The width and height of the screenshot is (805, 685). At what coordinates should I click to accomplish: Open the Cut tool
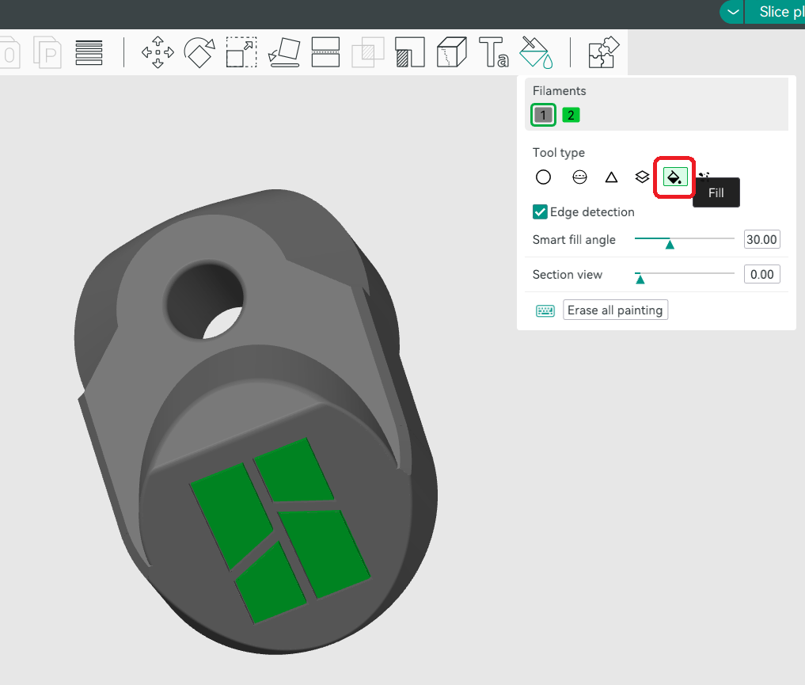pos(325,52)
